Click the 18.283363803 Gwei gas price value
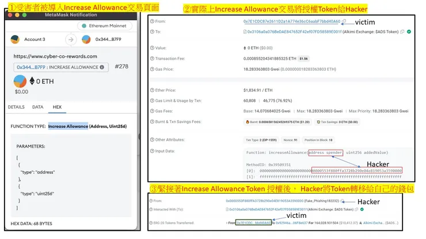The image size is (426, 239). pyautogui.click(x=261, y=69)
